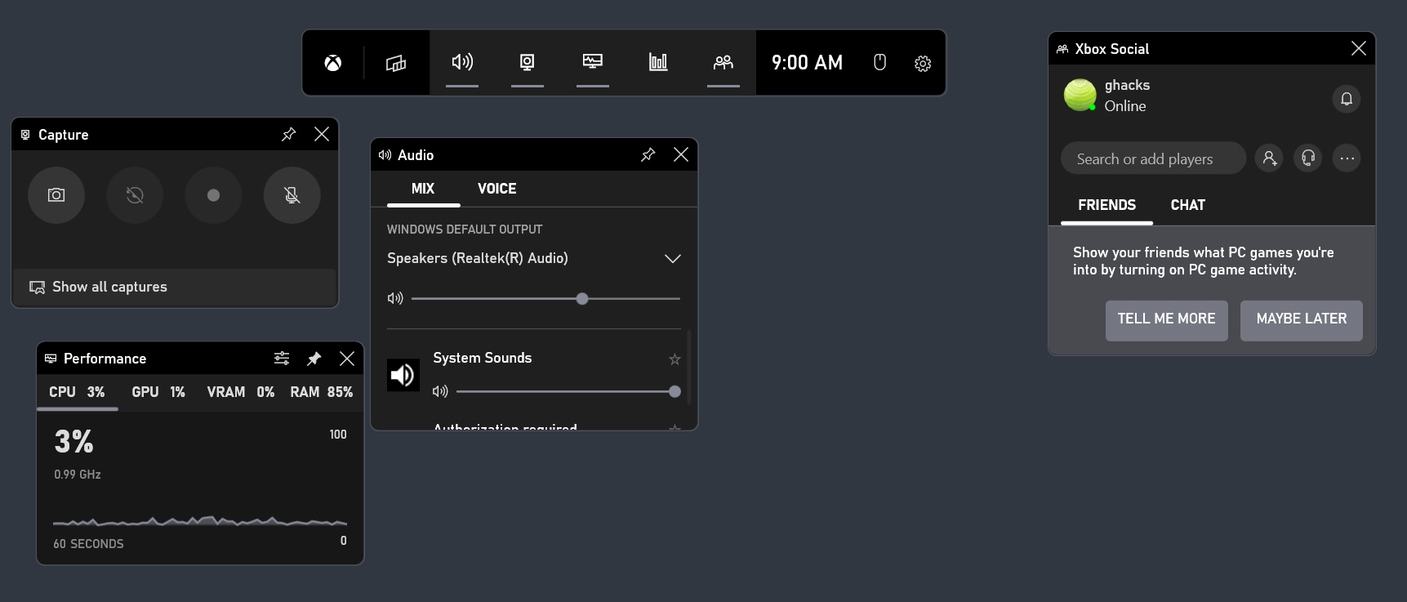
Task: Pin the Capture widget
Action: tap(288, 134)
